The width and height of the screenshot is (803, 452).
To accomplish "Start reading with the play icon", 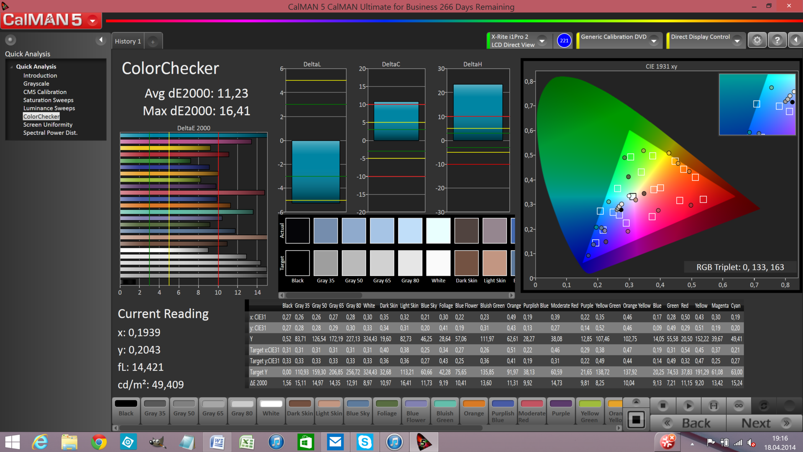I will coord(688,406).
